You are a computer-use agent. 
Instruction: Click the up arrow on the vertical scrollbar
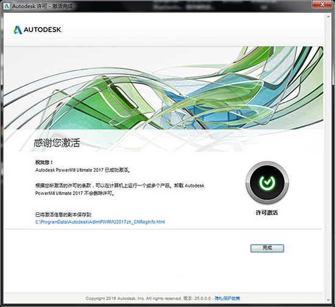point(328,16)
